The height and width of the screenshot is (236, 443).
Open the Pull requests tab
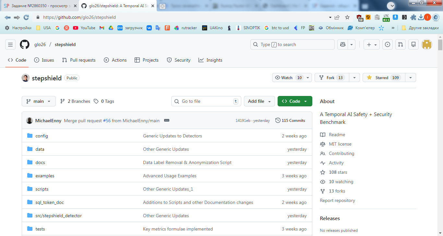[x=78, y=60]
